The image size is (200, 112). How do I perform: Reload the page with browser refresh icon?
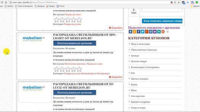pyautogui.click(x=2, y=2)
